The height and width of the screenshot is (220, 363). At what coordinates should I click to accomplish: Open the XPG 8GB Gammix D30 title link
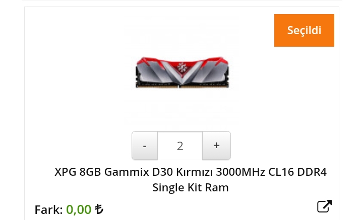tap(191, 179)
